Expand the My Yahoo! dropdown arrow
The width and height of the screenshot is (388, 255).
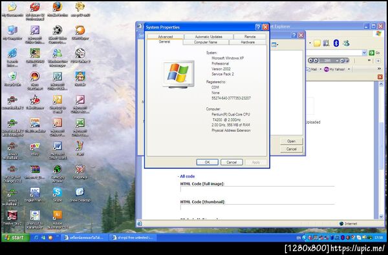tap(349, 70)
